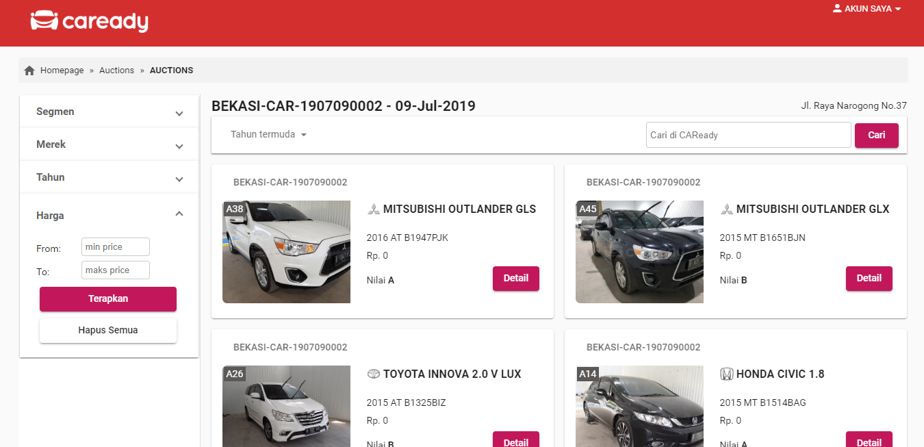Open Detail for Honda Civic 1.8
The image size is (924, 447).
tap(869, 439)
